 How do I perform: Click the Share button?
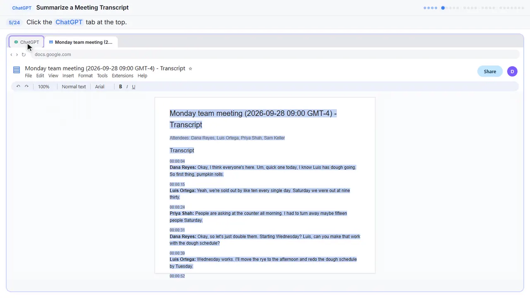[490, 72]
